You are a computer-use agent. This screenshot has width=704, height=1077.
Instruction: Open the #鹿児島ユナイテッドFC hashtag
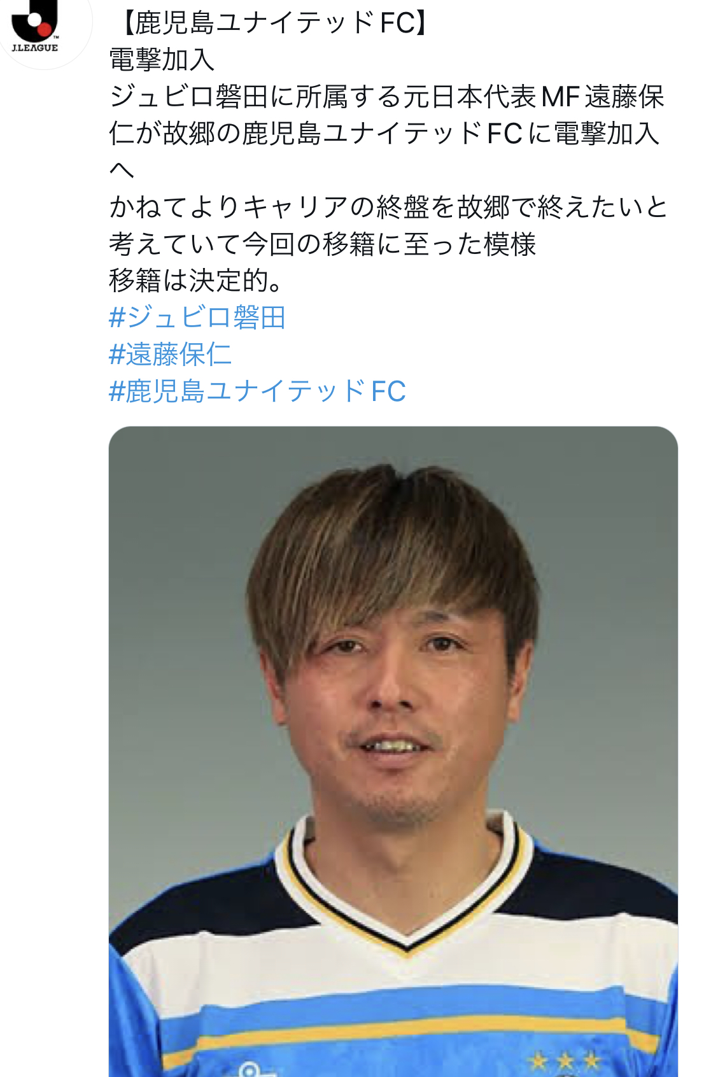(x=257, y=391)
